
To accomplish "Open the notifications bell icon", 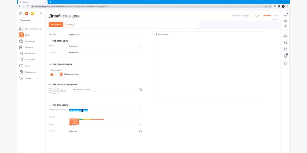I will (285, 56).
